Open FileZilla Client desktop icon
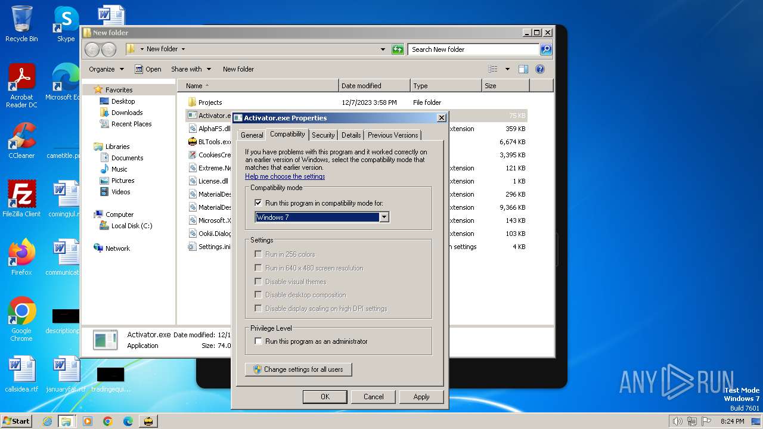 pyautogui.click(x=21, y=199)
